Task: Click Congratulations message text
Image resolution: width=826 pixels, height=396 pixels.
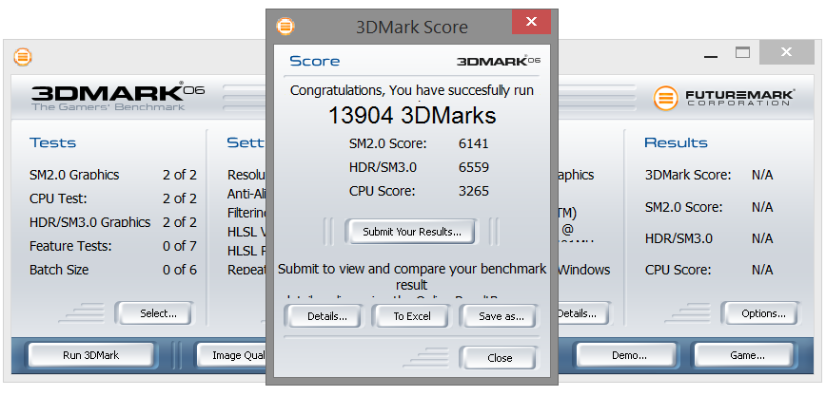Action: click(412, 90)
